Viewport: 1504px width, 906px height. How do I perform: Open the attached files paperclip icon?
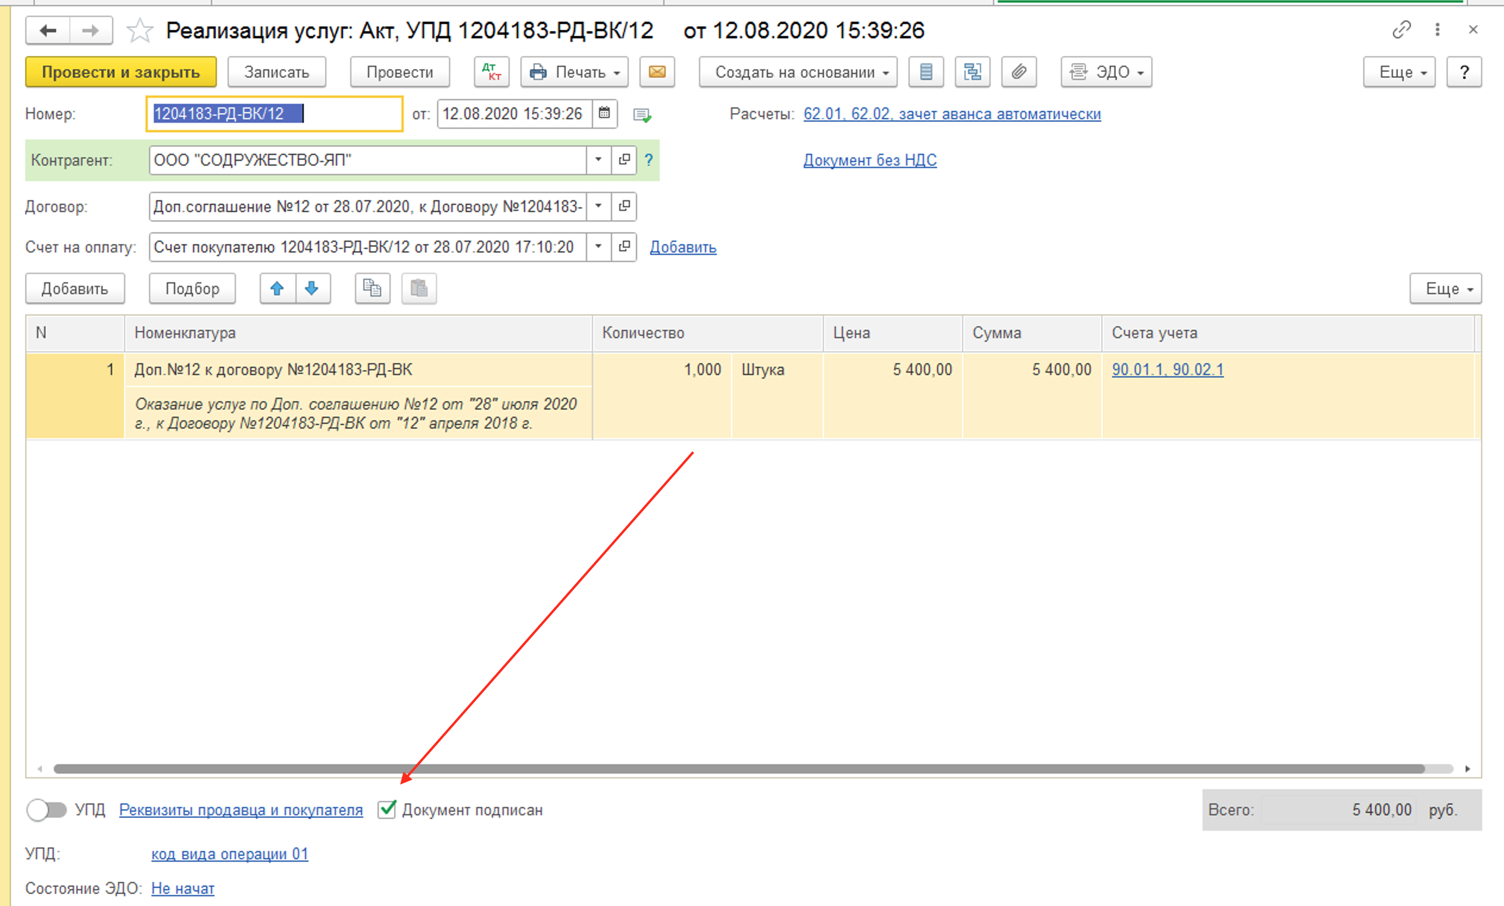coord(1018,72)
